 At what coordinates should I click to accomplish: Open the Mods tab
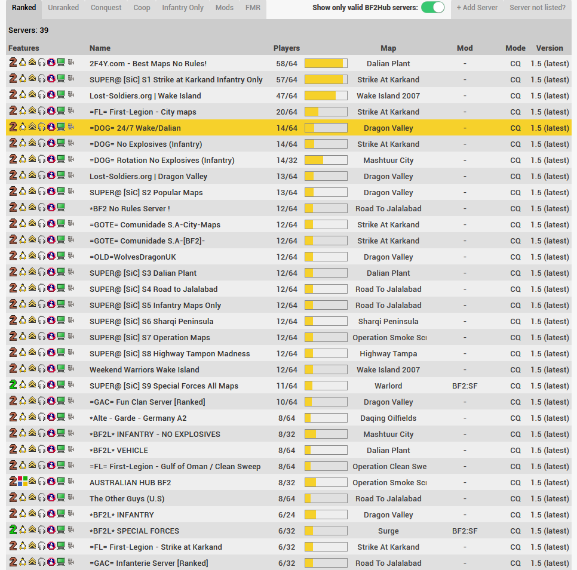tap(225, 8)
